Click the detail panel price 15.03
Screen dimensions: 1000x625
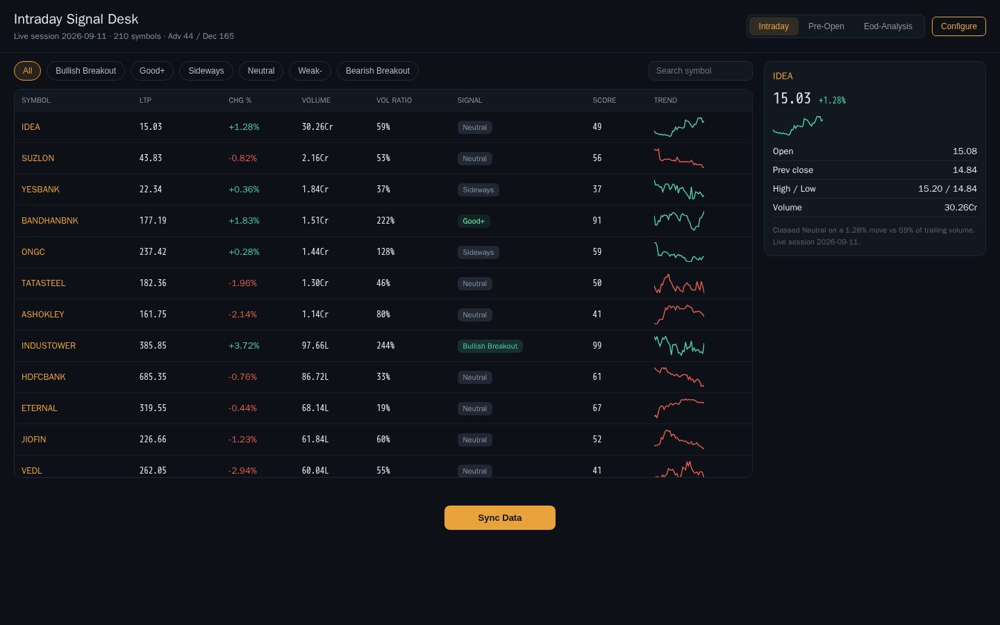click(x=792, y=99)
